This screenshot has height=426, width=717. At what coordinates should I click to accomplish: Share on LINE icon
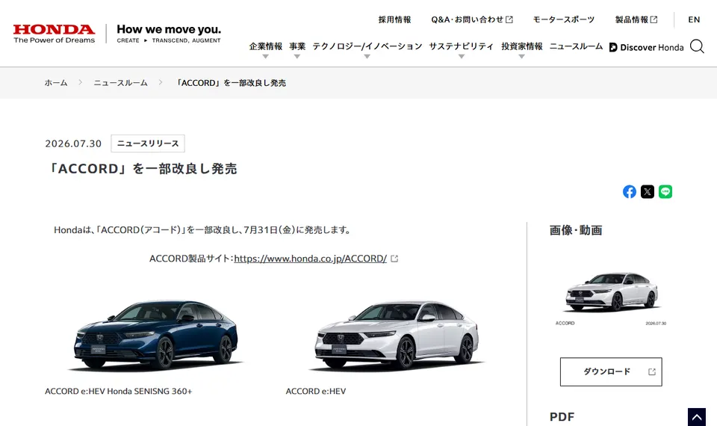[665, 192]
